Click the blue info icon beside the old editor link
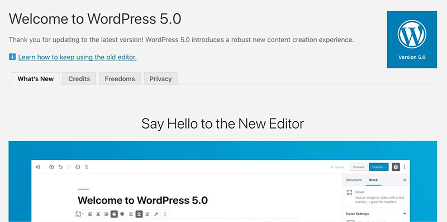The image size is (447, 222). 12,57
